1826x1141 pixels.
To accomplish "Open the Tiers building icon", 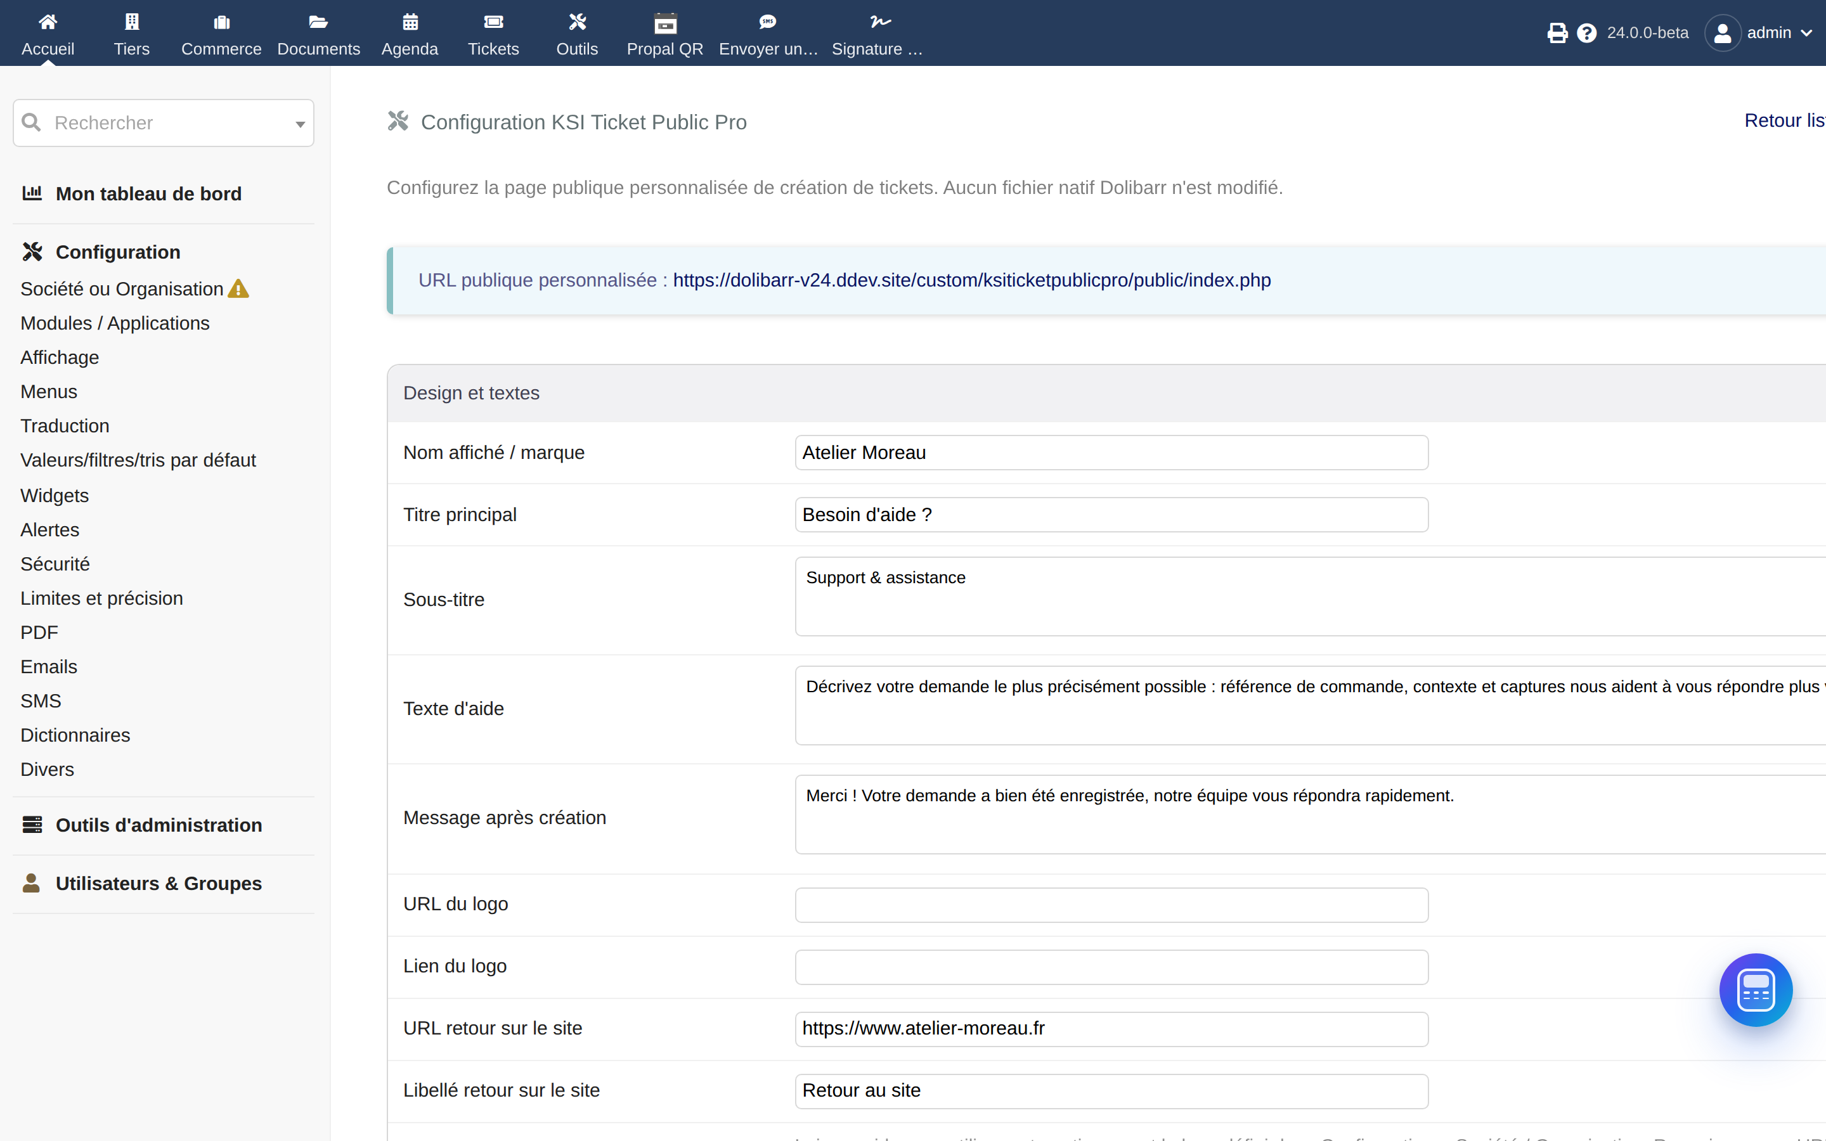I will pyautogui.click(x=131, y=22).
